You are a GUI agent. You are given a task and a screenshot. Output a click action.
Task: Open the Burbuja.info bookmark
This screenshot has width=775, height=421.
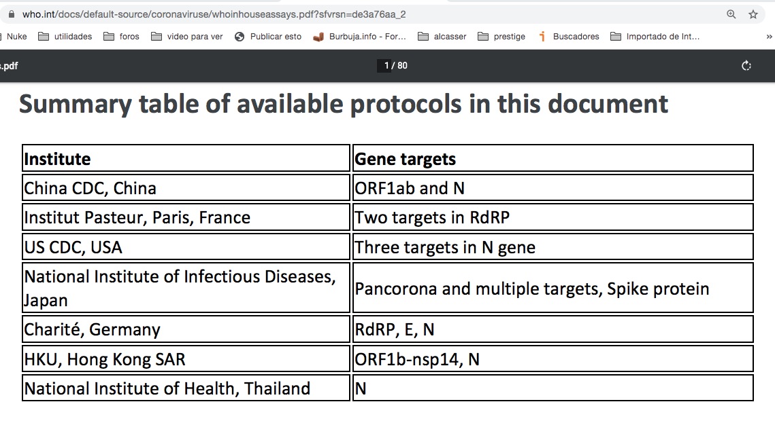coord(360,37)
